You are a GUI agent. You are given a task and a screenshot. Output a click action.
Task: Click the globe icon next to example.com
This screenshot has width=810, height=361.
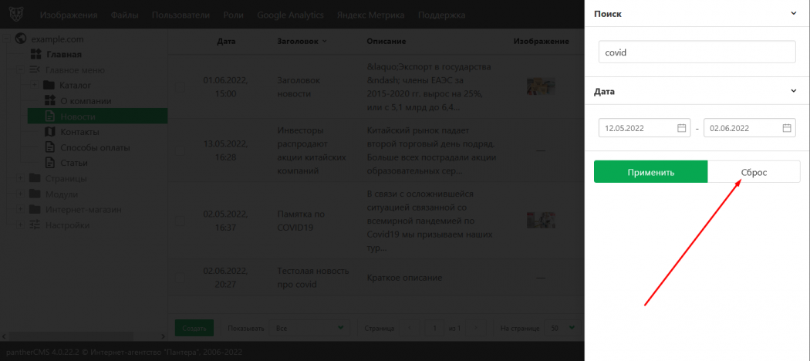coord(21,39)
